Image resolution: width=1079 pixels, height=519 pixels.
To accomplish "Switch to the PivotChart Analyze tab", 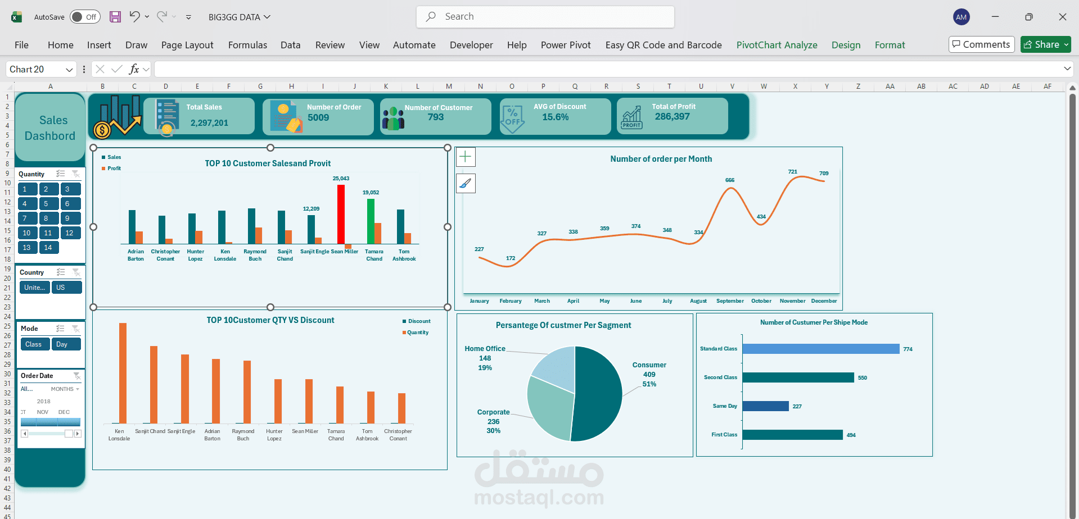I will coord(776,45).
